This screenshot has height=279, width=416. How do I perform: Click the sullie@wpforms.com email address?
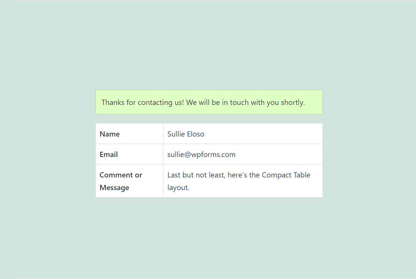pyautogui.click(x=201, y=155)
